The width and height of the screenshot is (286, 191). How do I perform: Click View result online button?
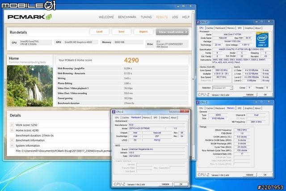click(x=172, y=32)
